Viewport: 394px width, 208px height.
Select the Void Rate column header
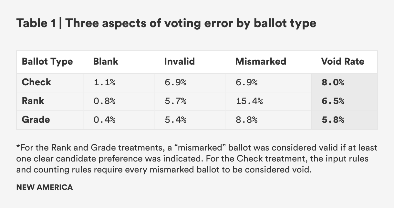(342, 61)
